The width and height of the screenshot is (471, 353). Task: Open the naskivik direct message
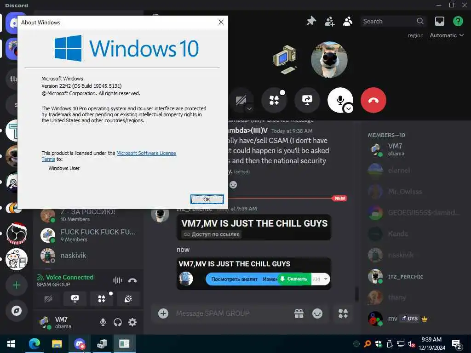coord(89,256)
